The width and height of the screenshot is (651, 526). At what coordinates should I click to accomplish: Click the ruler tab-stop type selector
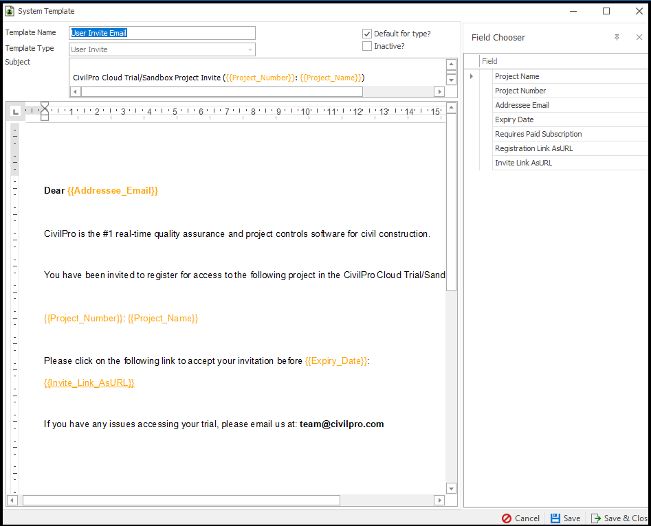point(16,111)
